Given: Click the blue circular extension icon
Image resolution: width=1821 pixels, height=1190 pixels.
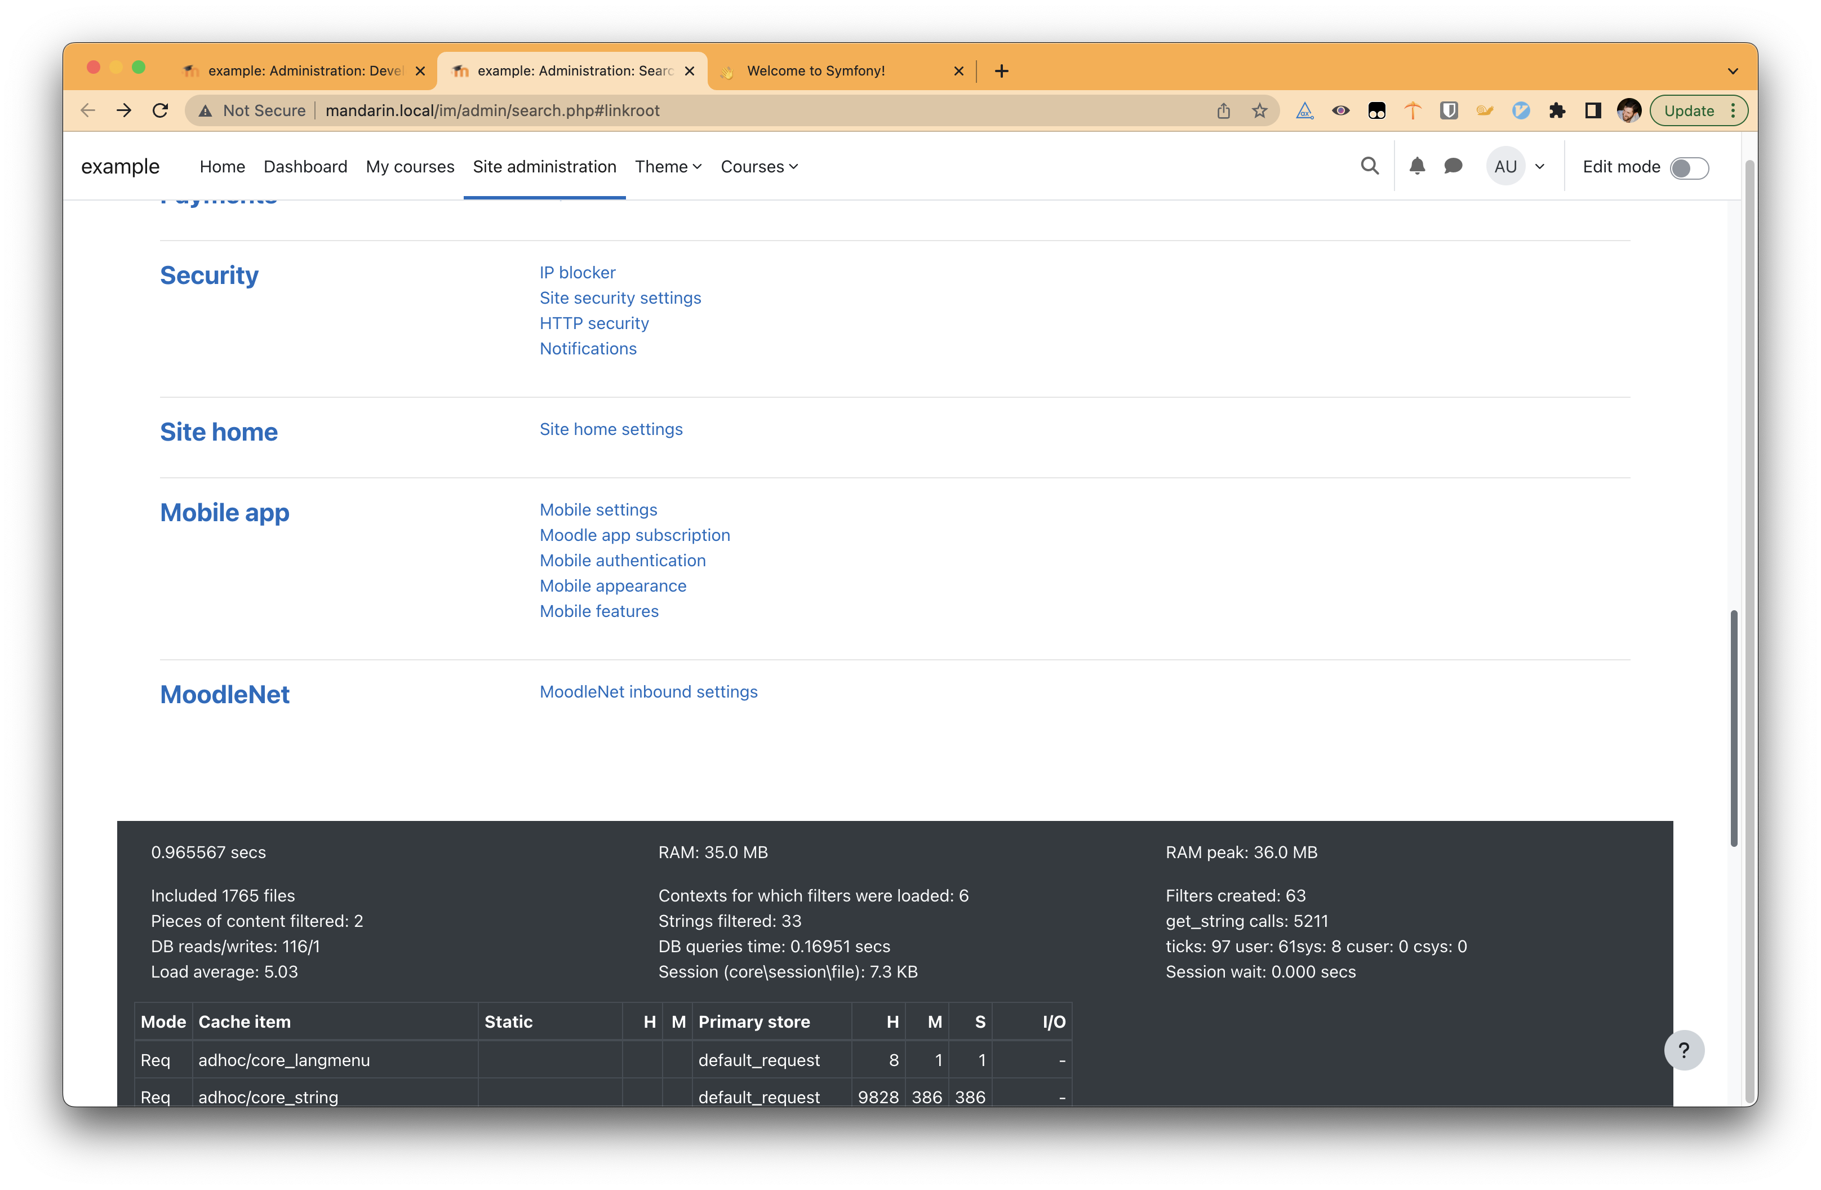Looking at the screenshot, I should [x=1520, y=111].
